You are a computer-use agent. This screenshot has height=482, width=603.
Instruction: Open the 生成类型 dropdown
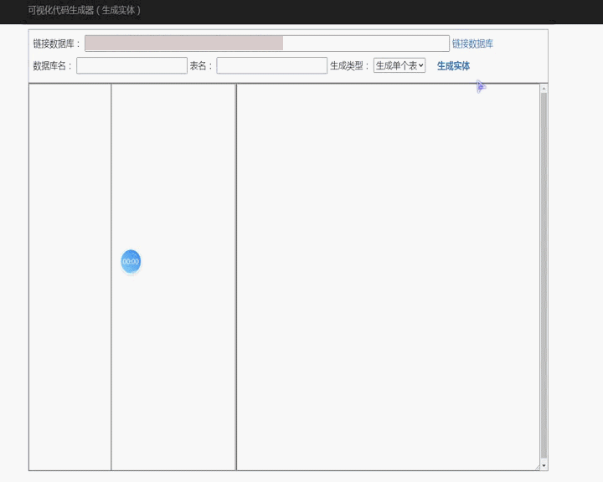(x=399, y=66)
